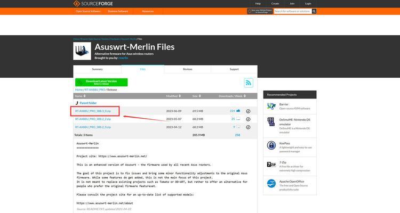This screenshot has height=213, width=400.
Task: Click the Login link
Action: click(x=308, y=4)
